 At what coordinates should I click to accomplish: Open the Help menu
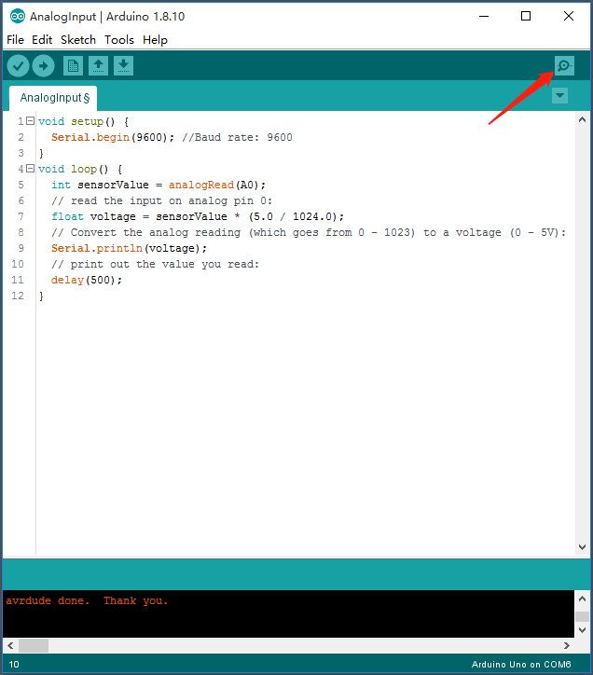pyautogui.click(x=155, y=40)
